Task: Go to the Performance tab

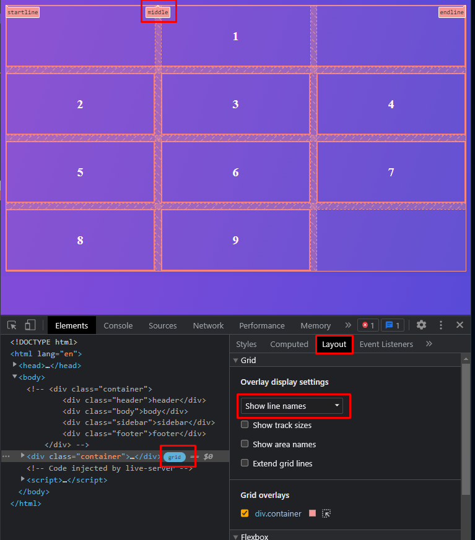Action: [x=262, y=325]
